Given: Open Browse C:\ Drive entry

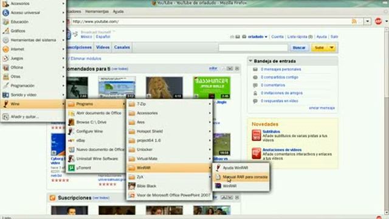Looking at the screenshot, I should pyautogui.click(x=96, y=122).
